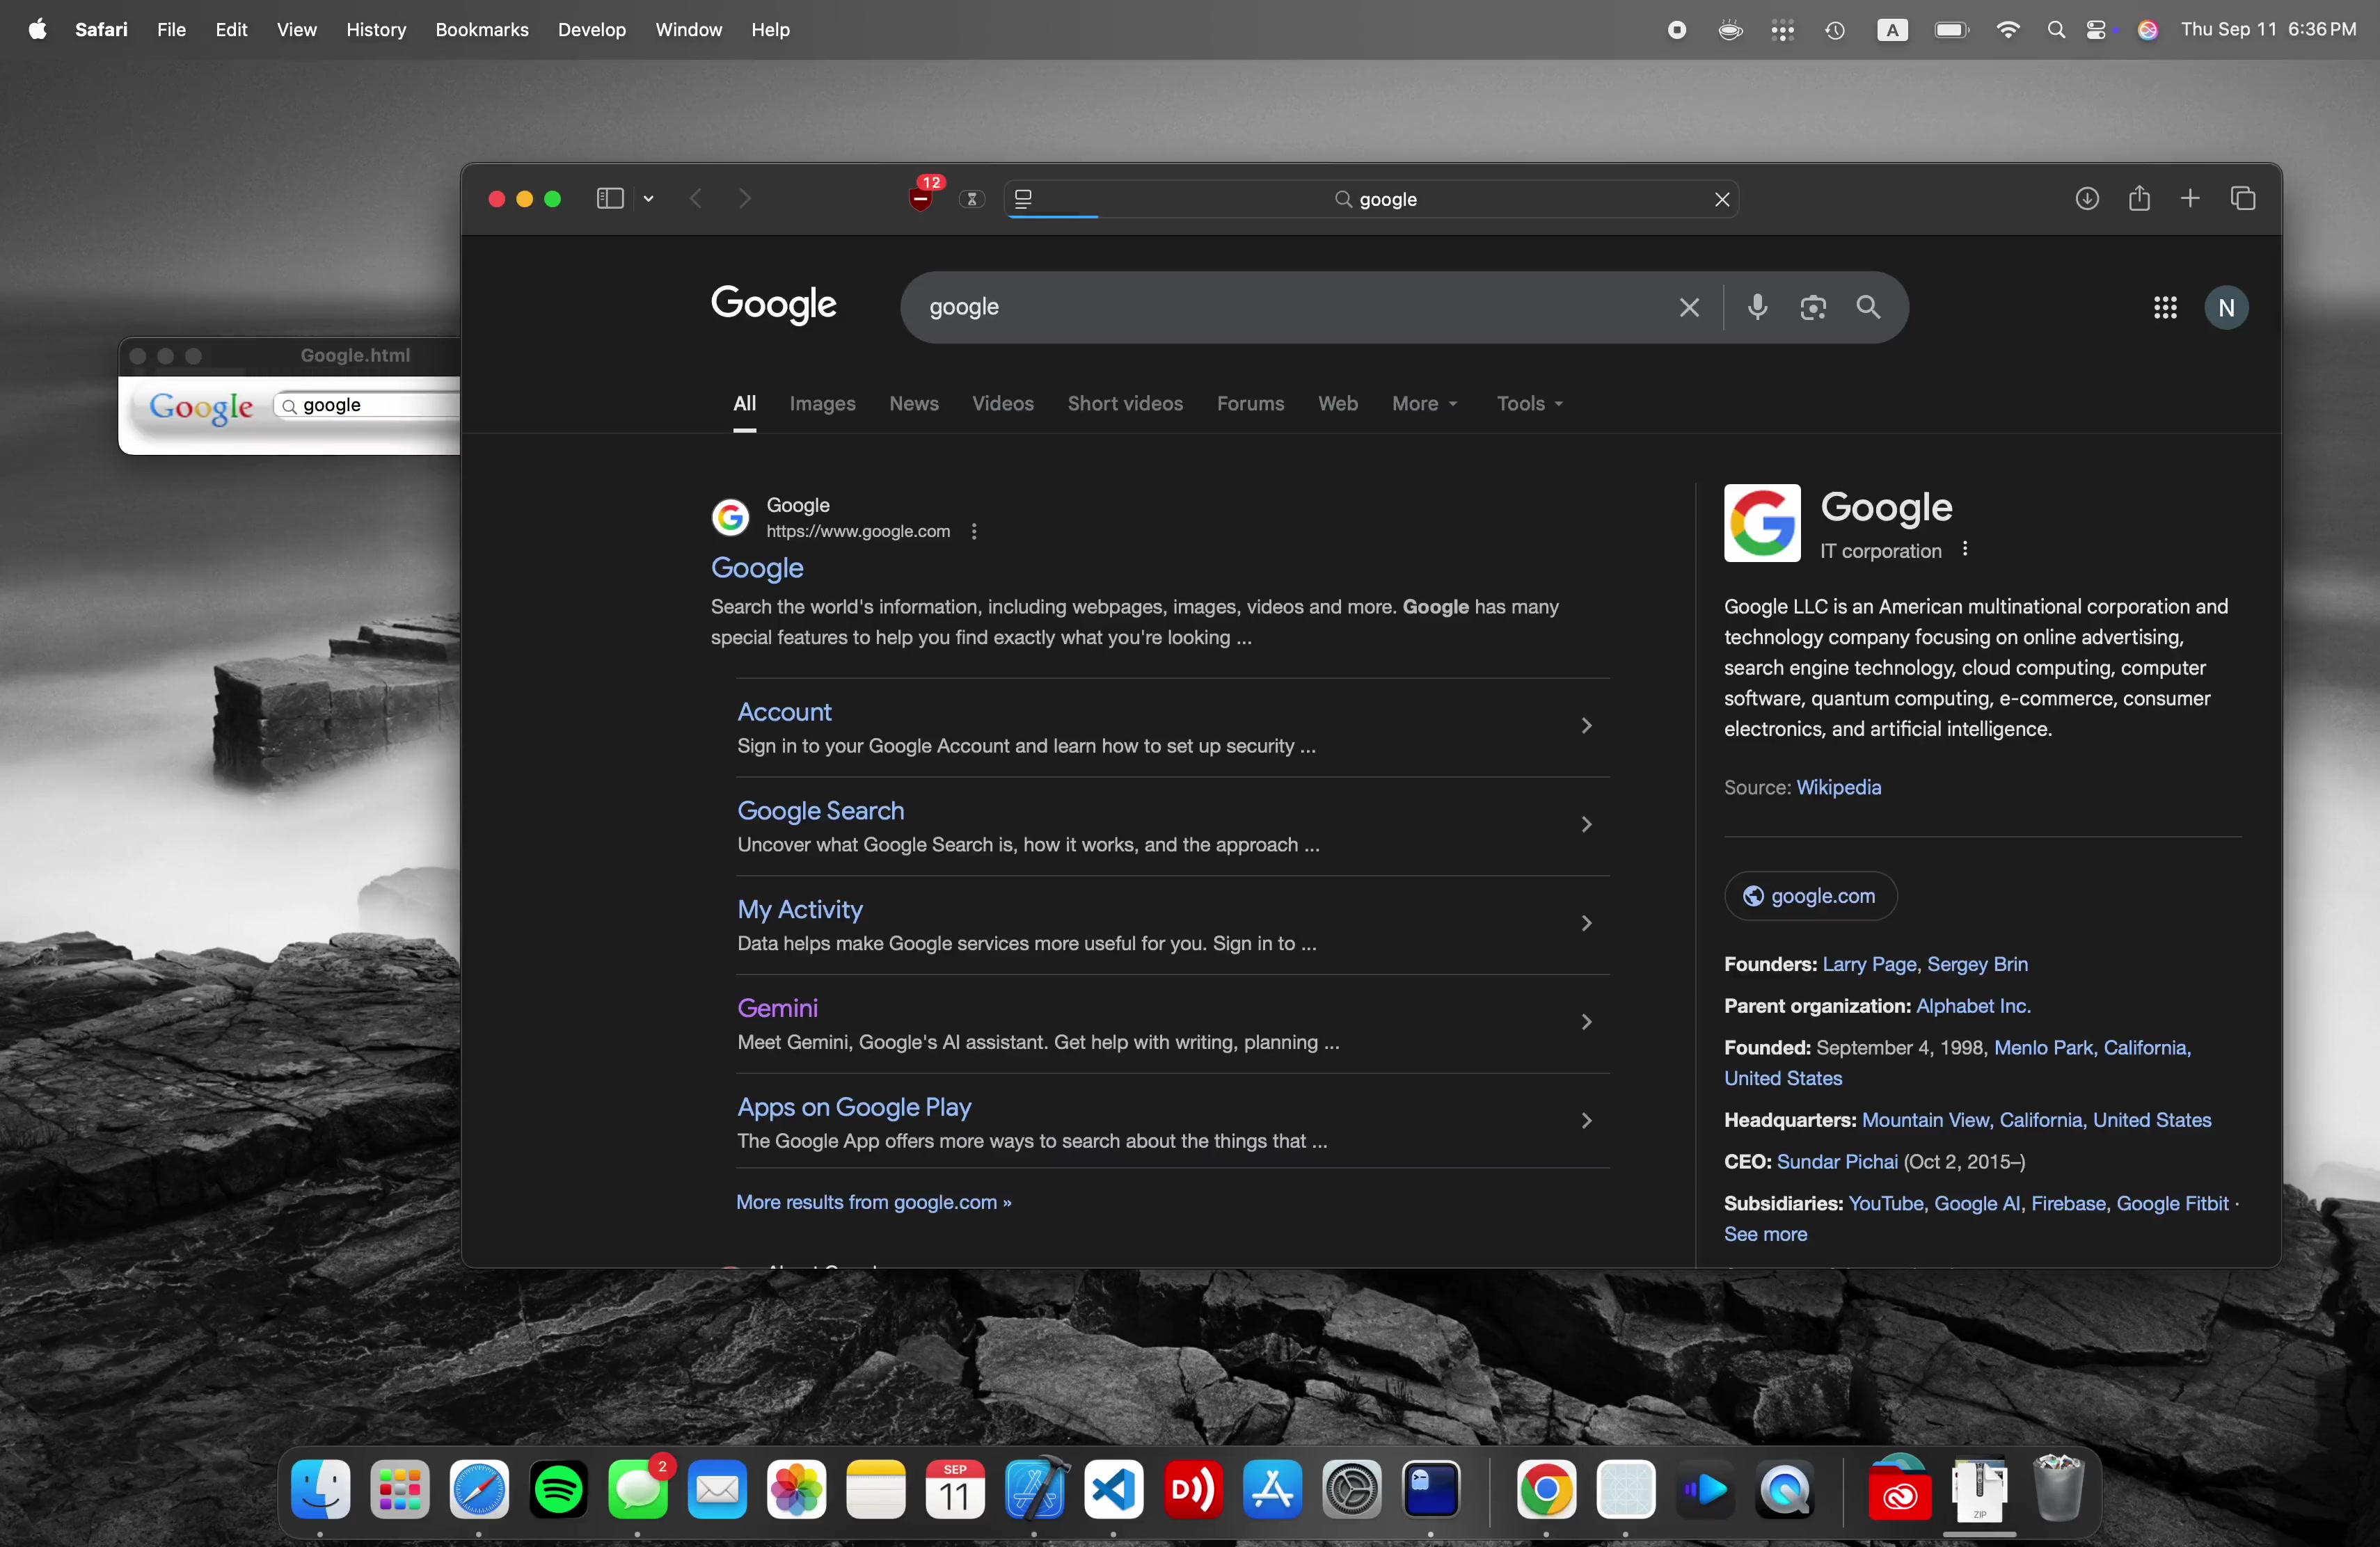Viewport: 2380px width, 1547px height.
Task: Click the Google G logo thumbnail in knowledge panel
Action: 1762,524
